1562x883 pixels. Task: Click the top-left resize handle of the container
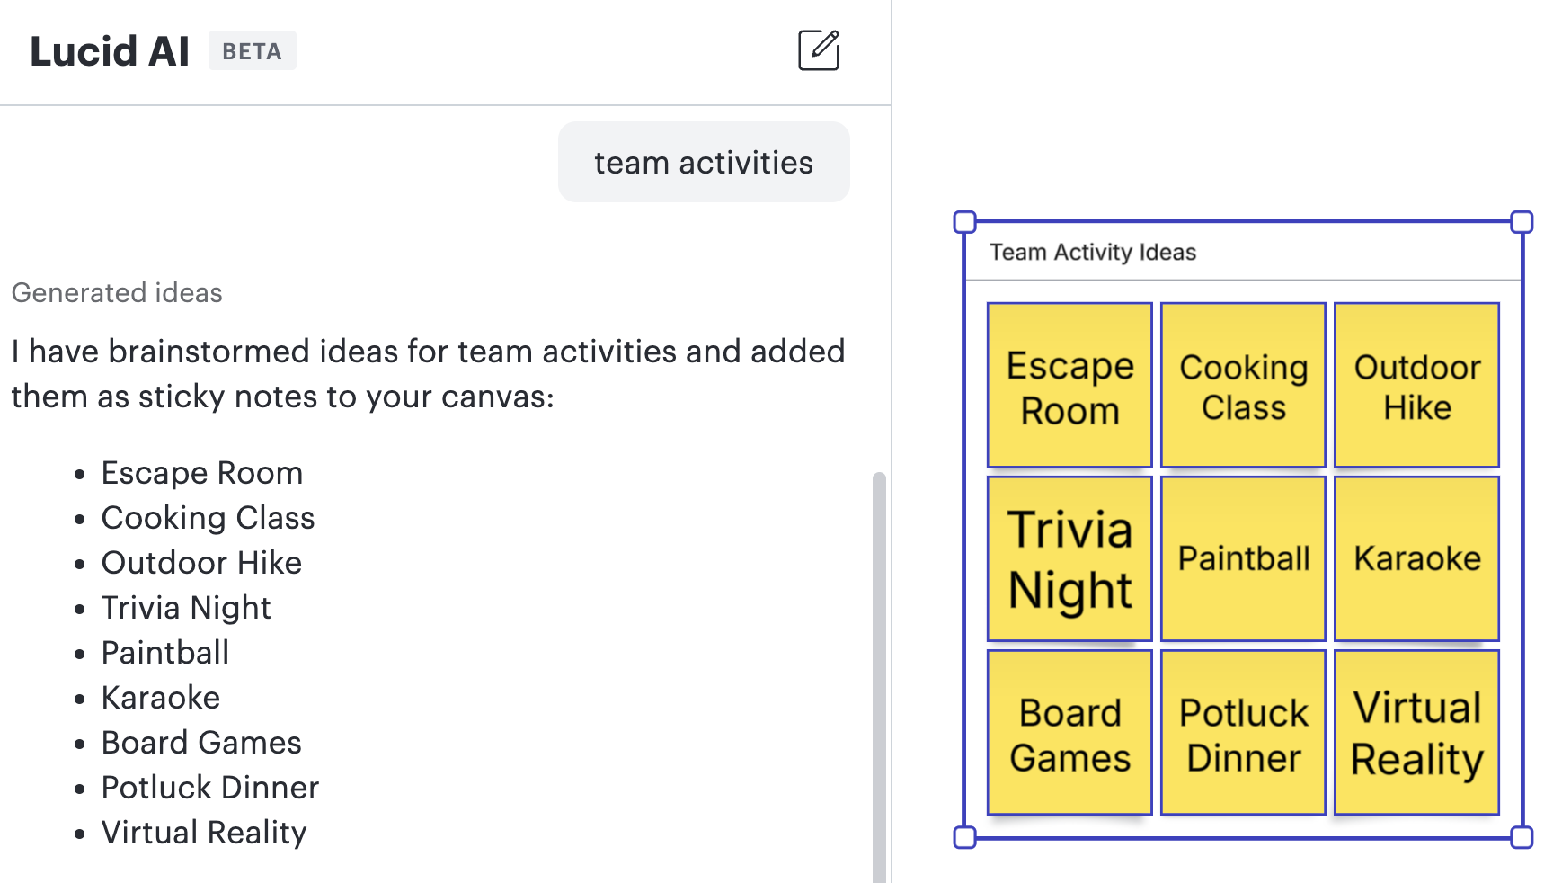(x=964, y=222)
